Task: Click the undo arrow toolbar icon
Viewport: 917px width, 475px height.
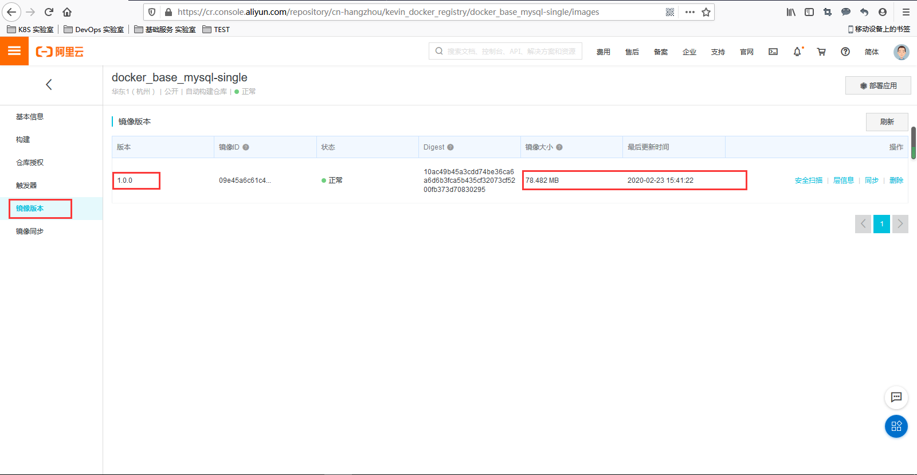Action: click(864, 12)
